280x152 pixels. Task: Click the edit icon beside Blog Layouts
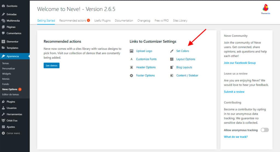[x=172, y=67]
